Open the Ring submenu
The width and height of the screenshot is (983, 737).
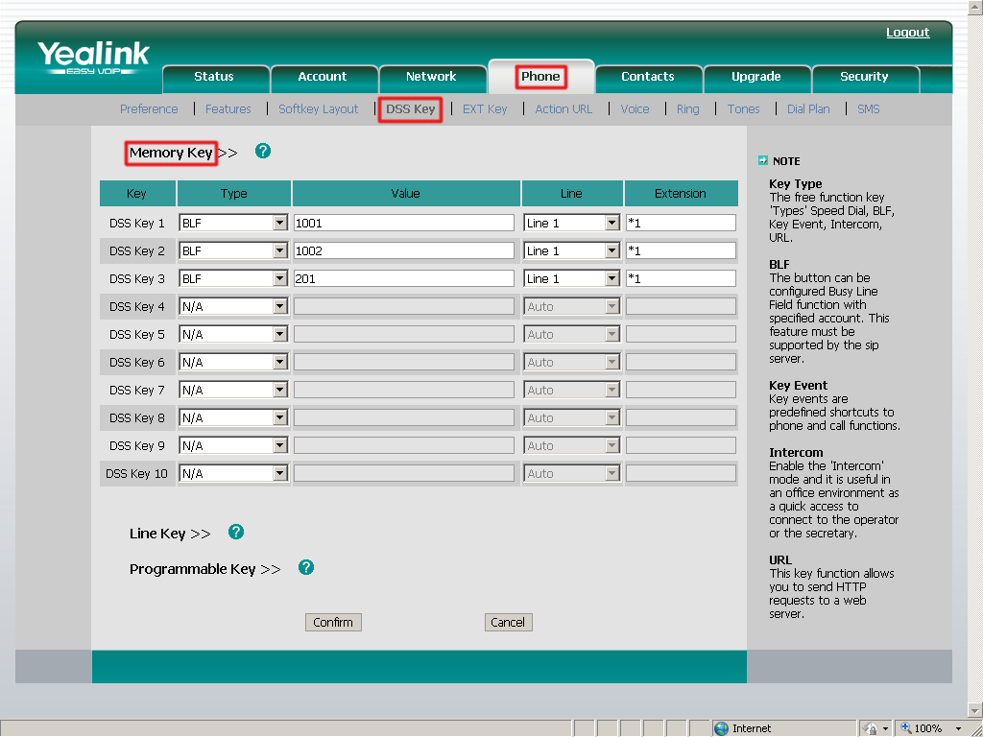point(687,109)
